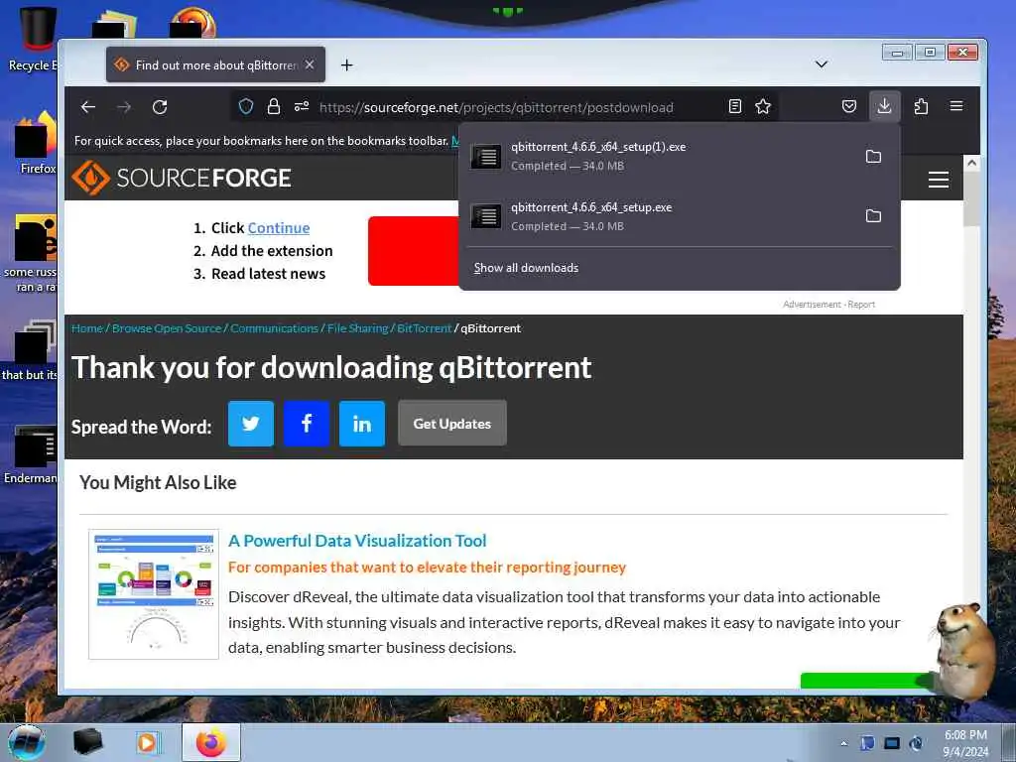Go back using the browser back arrow
The image size is (1016, 762).
pos(88,107)
